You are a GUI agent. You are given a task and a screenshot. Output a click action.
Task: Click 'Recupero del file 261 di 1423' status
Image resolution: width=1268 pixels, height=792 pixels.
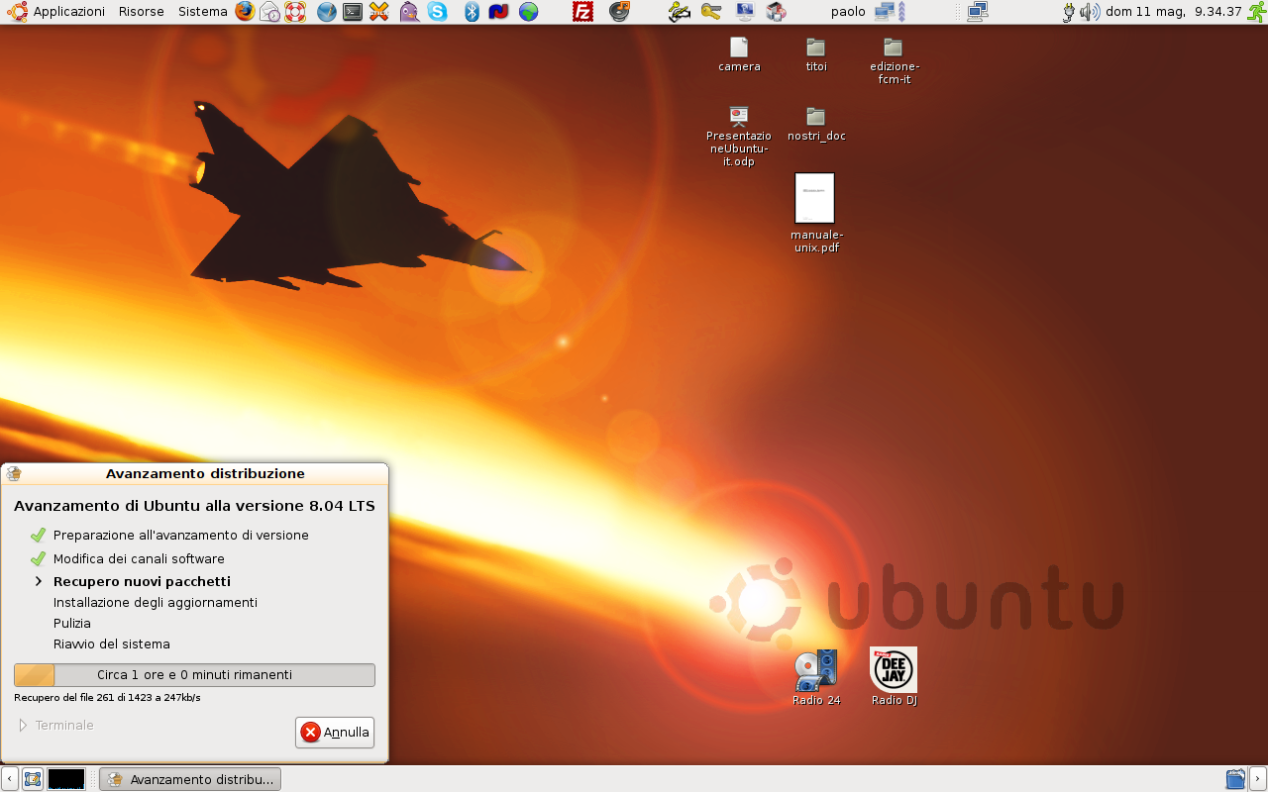click(107, 698)
